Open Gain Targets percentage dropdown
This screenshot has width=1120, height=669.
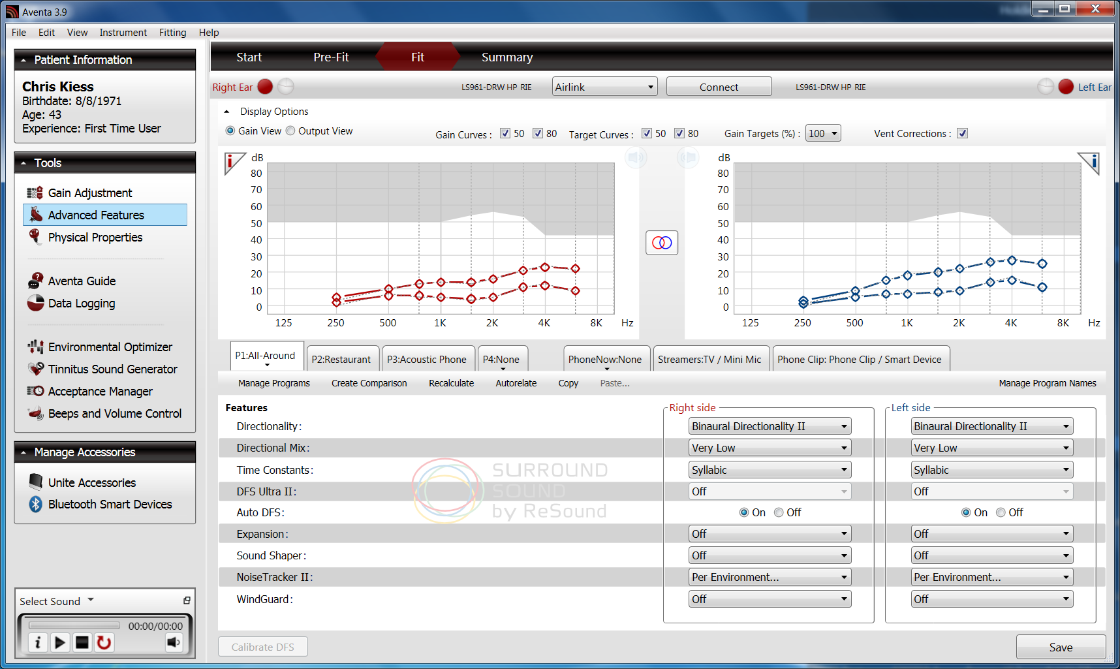click(x=823, y=133)
